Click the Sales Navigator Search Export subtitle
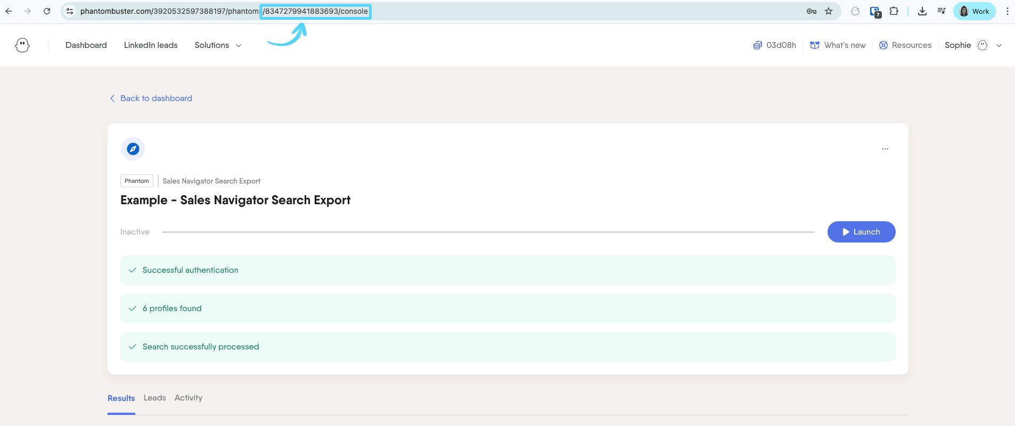1015x426 pixels. click(x=211, y=181)
